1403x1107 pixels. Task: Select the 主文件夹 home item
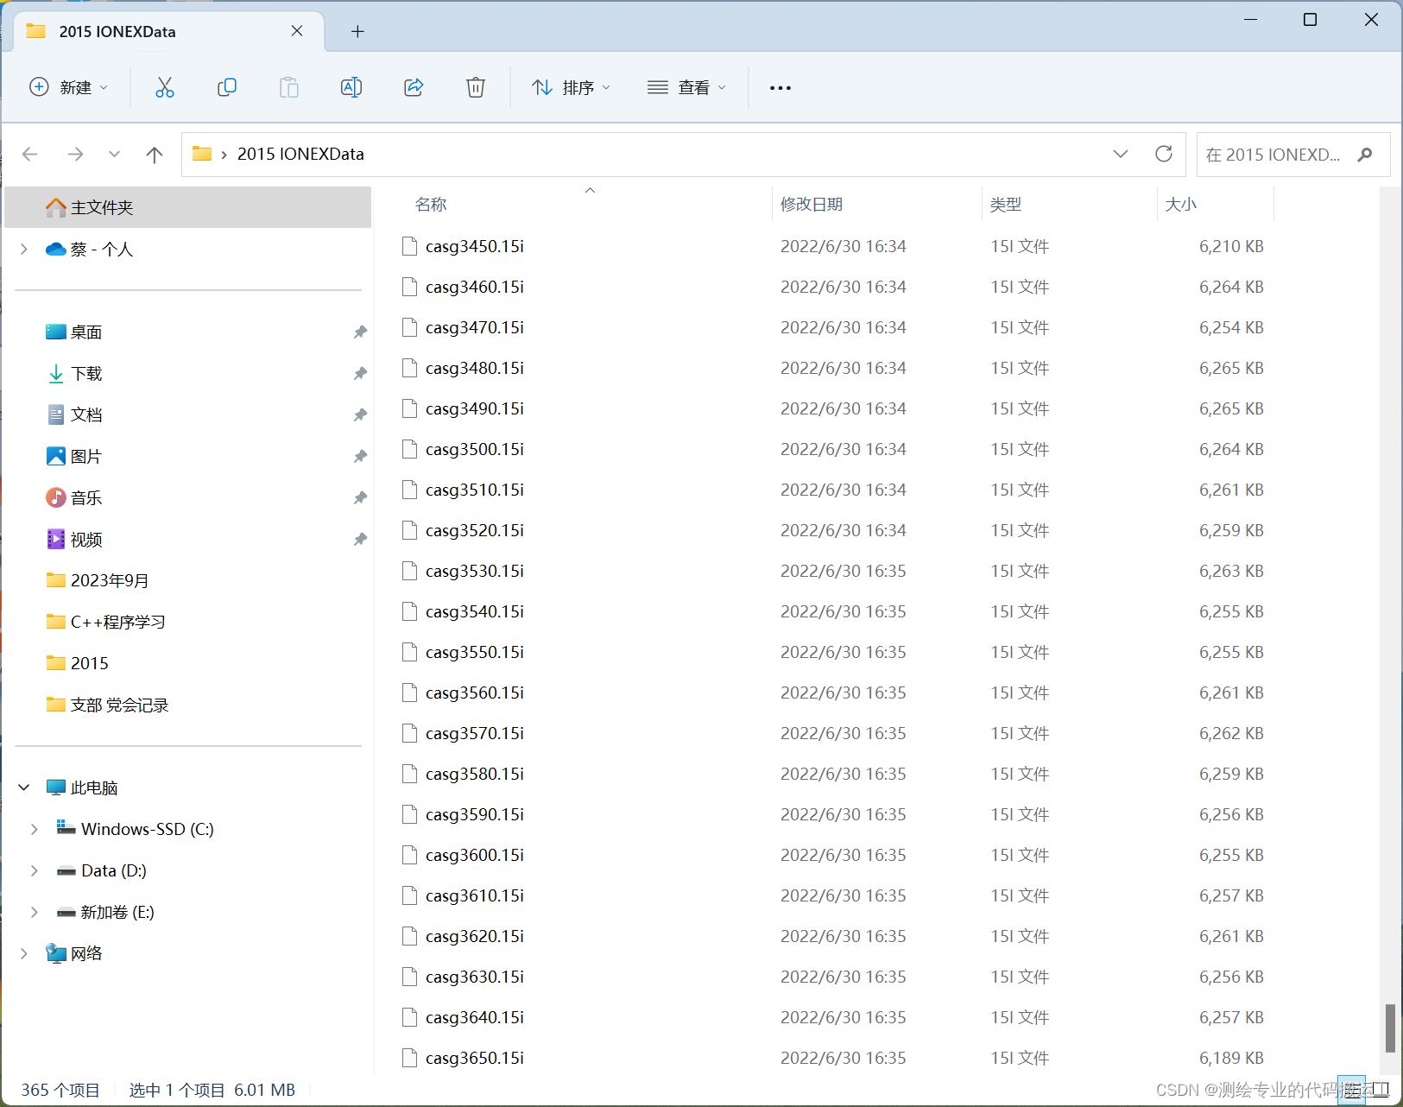click(188, 207)
